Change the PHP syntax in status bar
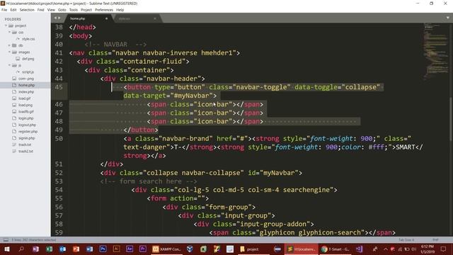The height and width of the screenshot is (255, 453). [x=435, y=240]
